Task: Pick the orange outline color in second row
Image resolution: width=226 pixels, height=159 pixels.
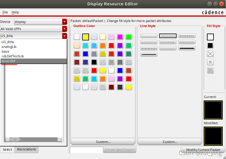Action: (x=103, y=45)
